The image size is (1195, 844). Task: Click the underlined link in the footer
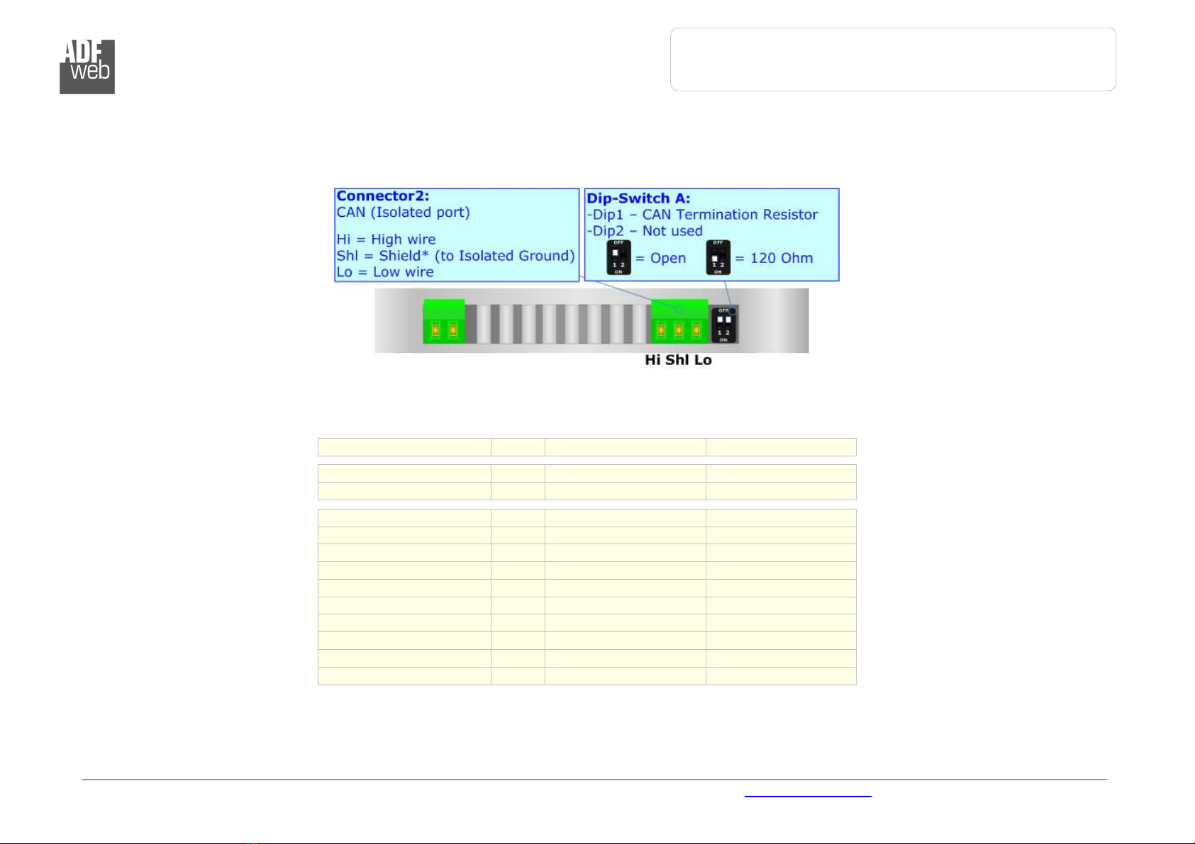pyautogui.click(x=808, y=794)
